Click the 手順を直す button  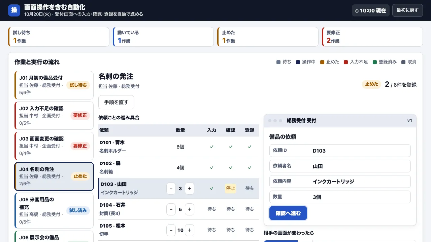116,102
